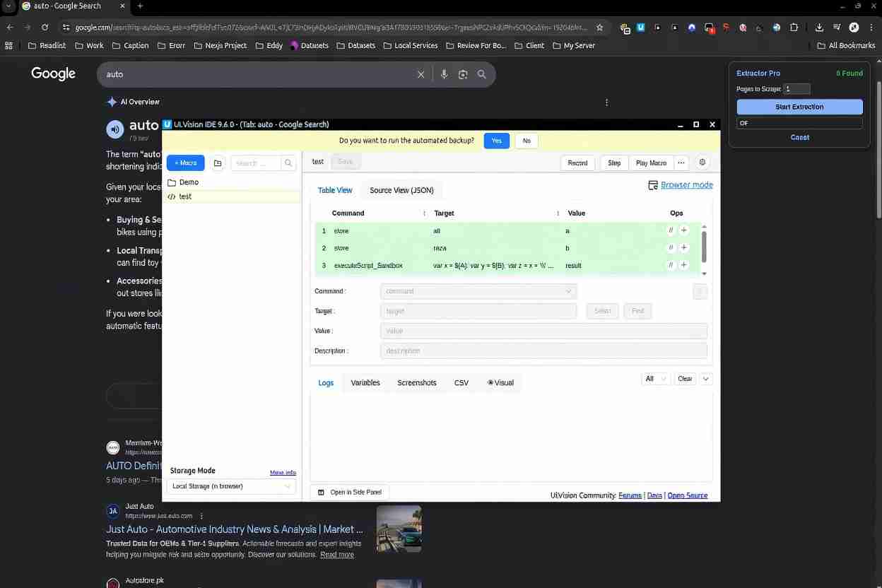
Task: Open the Chrome tab search chevron
Action: click(8, 6)
